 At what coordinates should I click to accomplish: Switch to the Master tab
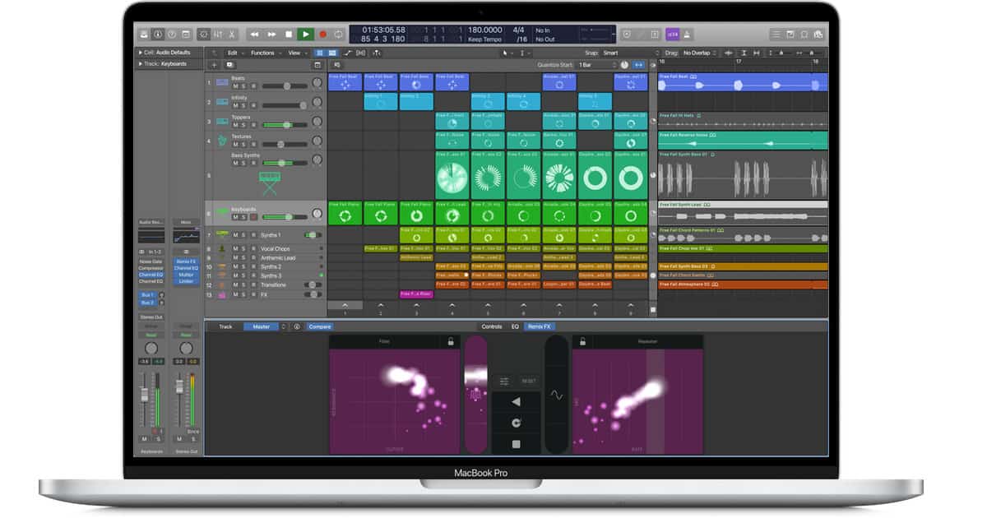pos(261,326)
